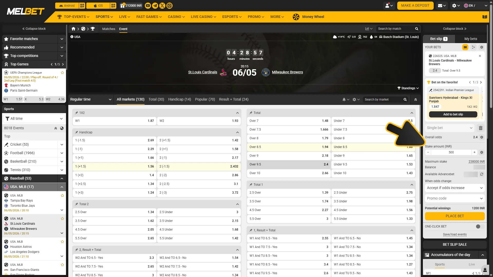This screenshot has height=277, width=493.
Task: Click the stake amount input field
Action: (451, 152)
